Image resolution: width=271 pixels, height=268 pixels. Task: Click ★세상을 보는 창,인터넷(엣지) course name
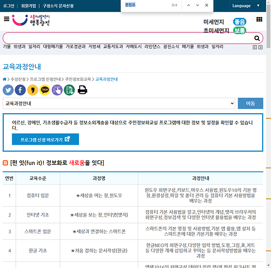pos(99,215)
